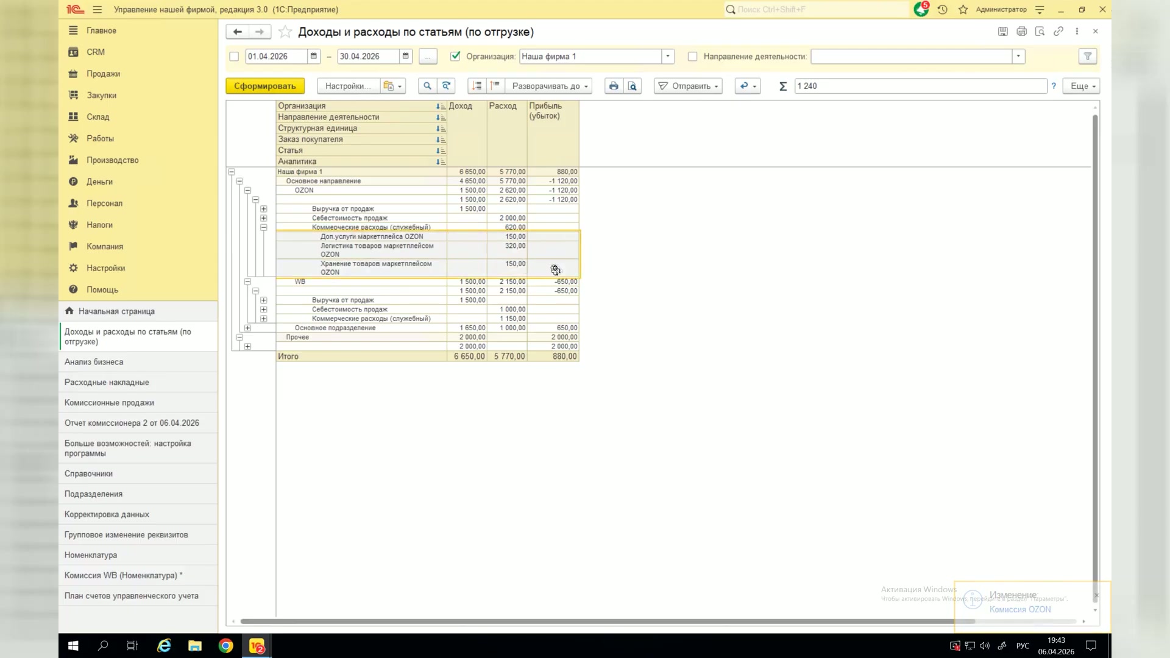Open calendar for end date 30.04.2026

406,56
